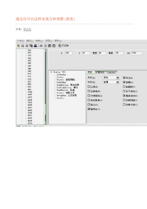The width and height of the screenshot is (147, 209).
Task: Select resource 770 in the left tree
Action: point(29,53)
